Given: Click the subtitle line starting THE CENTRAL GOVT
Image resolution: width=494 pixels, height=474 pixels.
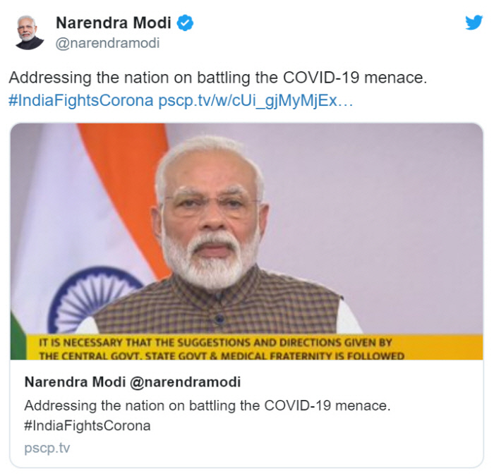Looking at the screenshot, I should [x=222, y=355].
